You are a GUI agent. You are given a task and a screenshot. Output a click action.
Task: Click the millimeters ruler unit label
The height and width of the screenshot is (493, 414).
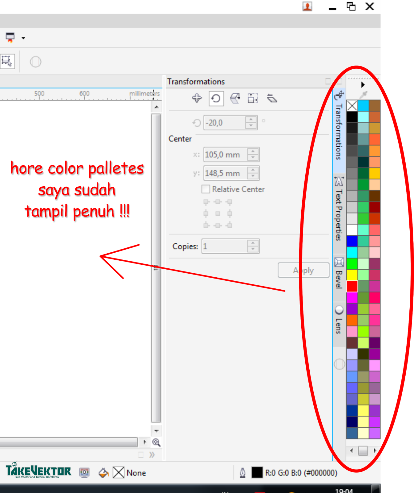[144, 93]
